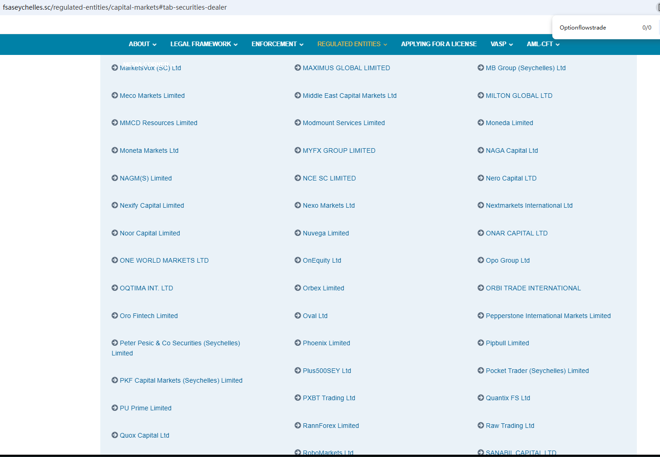Open the ENFORCEMENT dropdown menu
660x457 pixels.
click(277, 44)
